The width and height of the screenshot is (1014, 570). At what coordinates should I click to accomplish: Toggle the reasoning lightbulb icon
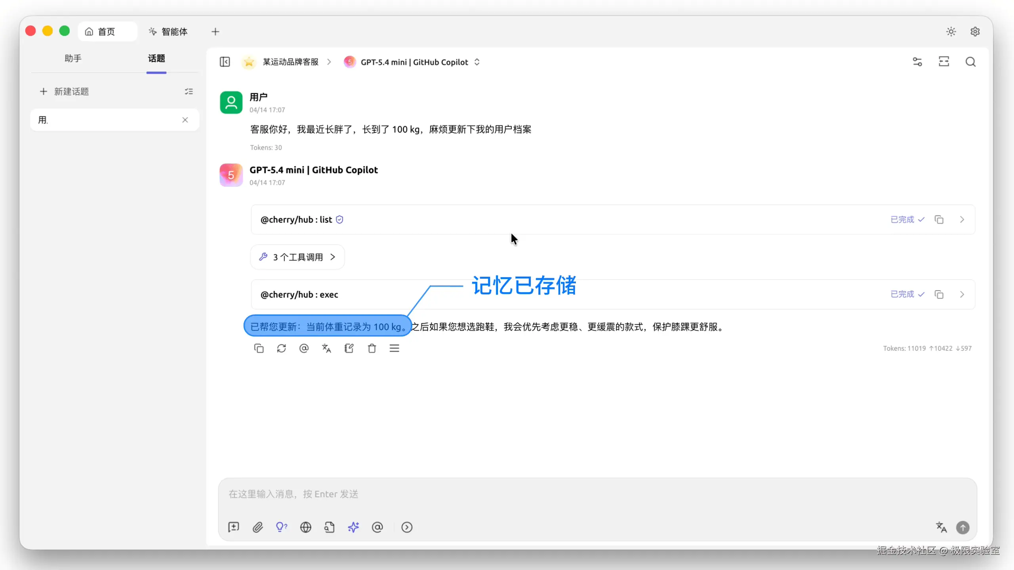coord(281,527)
